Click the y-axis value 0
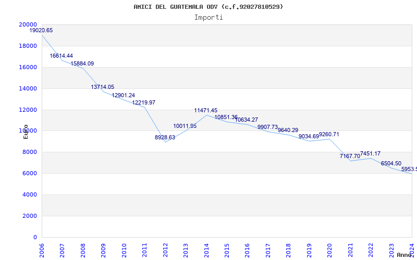417x260 pixels. (x=35, y=237)
